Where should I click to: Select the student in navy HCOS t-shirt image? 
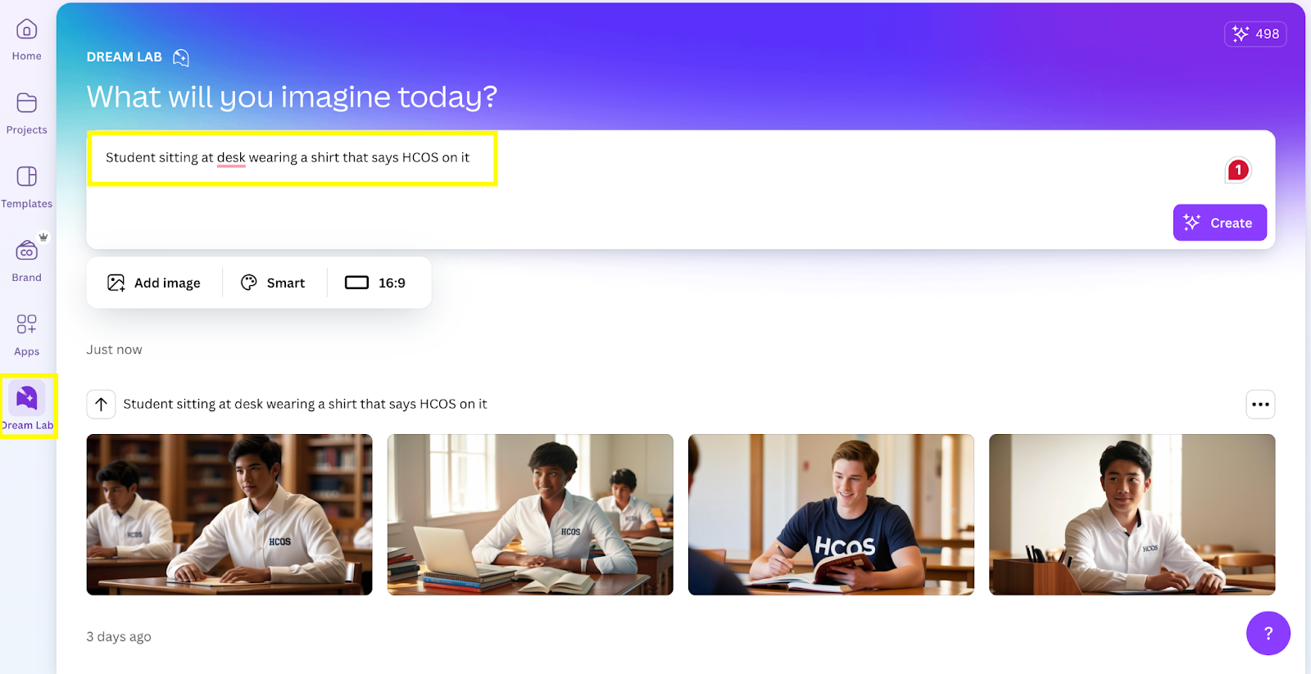pos(831,514)
